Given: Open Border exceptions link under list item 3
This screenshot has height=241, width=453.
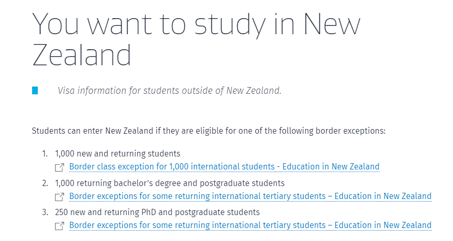Looking at the screenshot, I should [250, 225].
